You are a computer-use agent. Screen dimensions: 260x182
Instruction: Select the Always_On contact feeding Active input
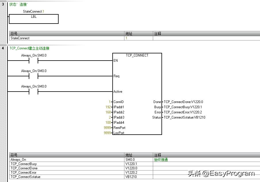coord(33,92)
